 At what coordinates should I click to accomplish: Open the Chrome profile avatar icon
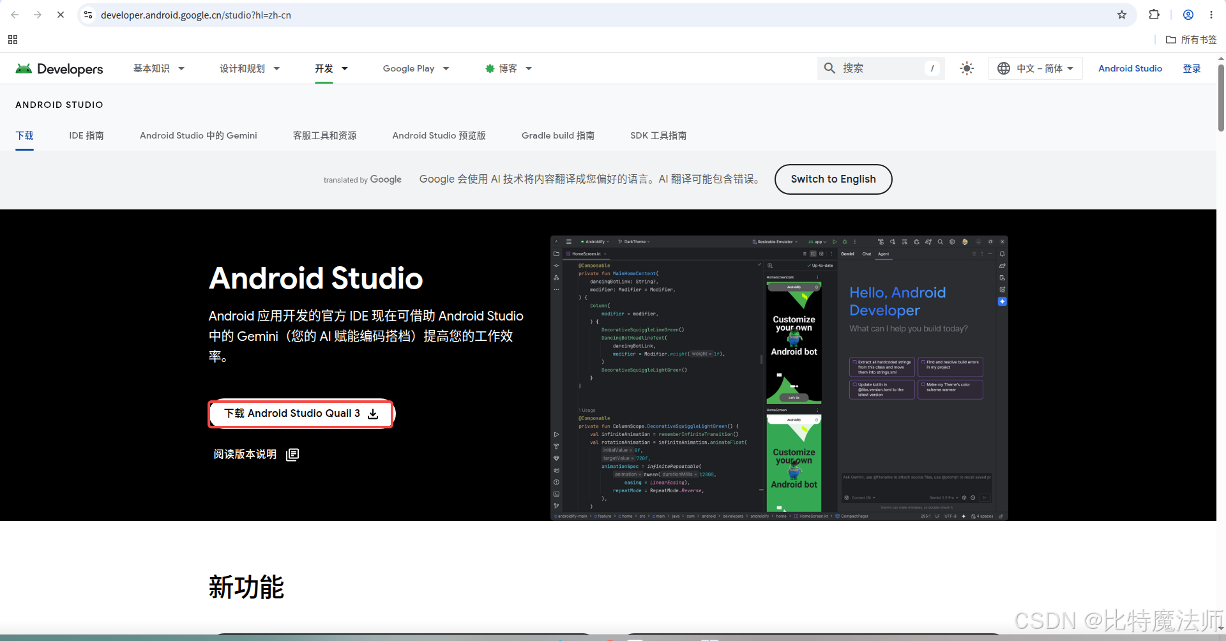pyautogui.click(x=1188, y=15)
